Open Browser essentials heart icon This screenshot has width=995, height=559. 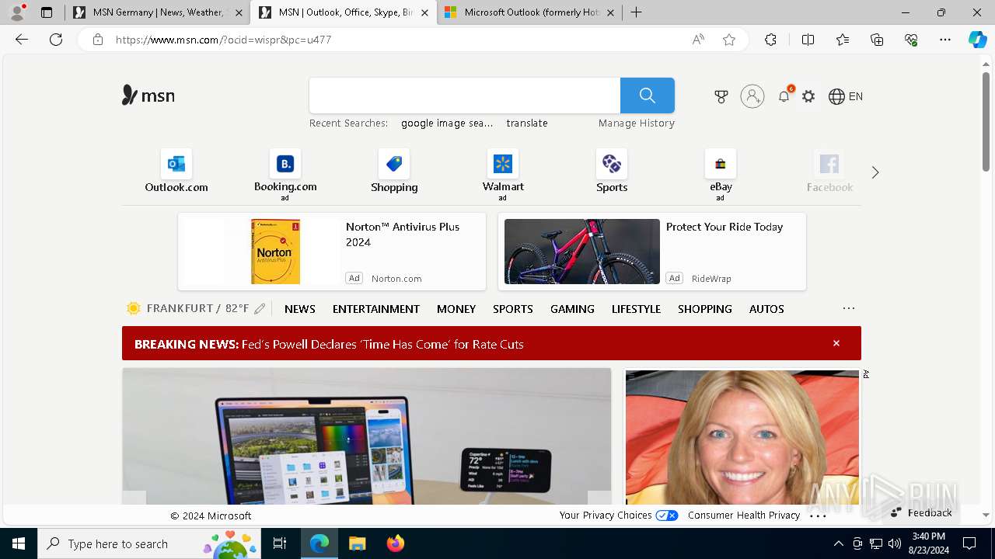(x=911, y=40)
